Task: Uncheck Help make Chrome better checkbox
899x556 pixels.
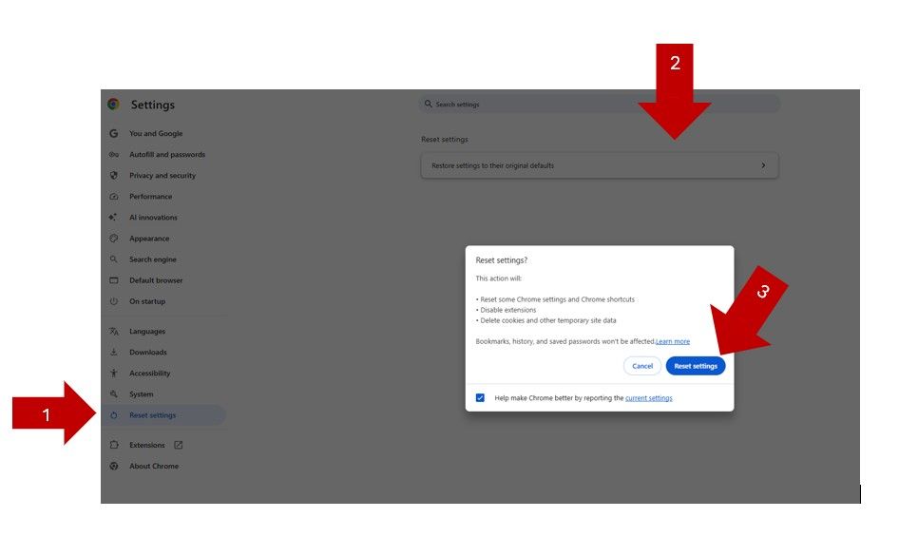Action: click(480, 398)
